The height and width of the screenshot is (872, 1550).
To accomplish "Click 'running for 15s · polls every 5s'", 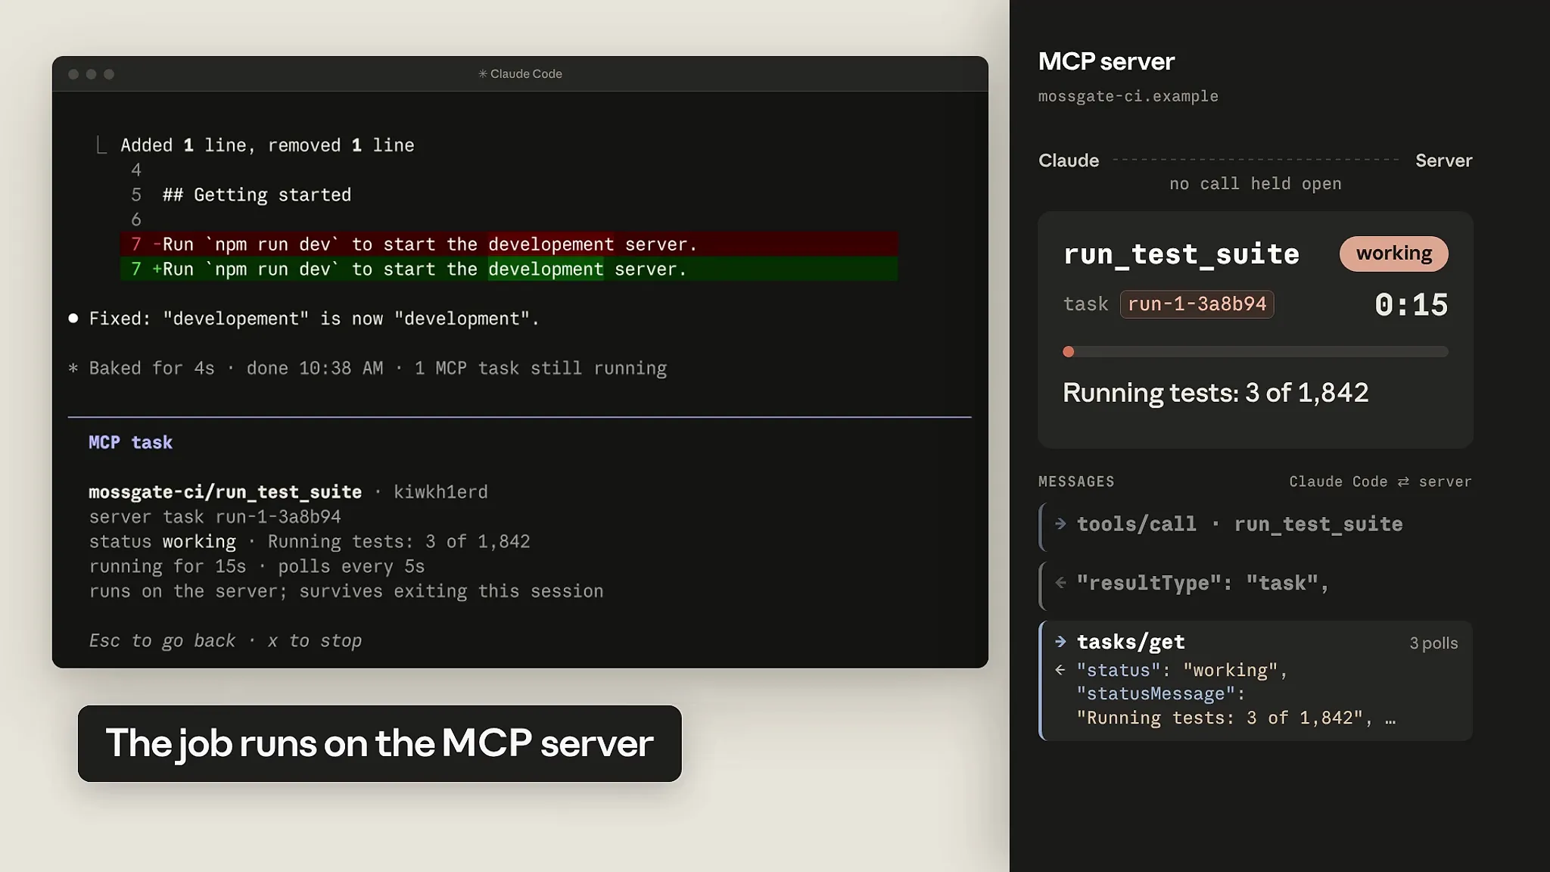I will click(x=257, y=567).
